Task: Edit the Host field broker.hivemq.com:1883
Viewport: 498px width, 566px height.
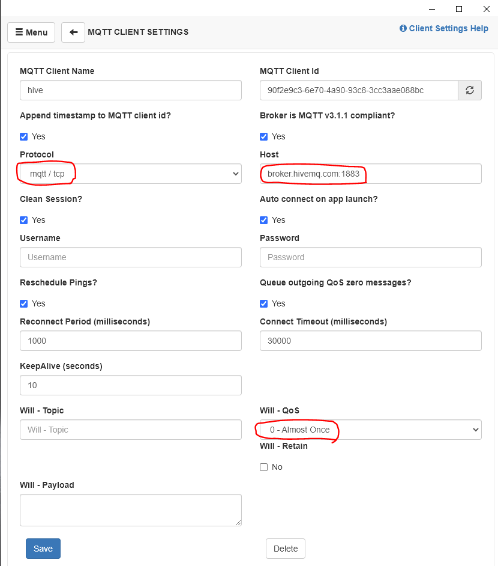Action: [371, 174]
